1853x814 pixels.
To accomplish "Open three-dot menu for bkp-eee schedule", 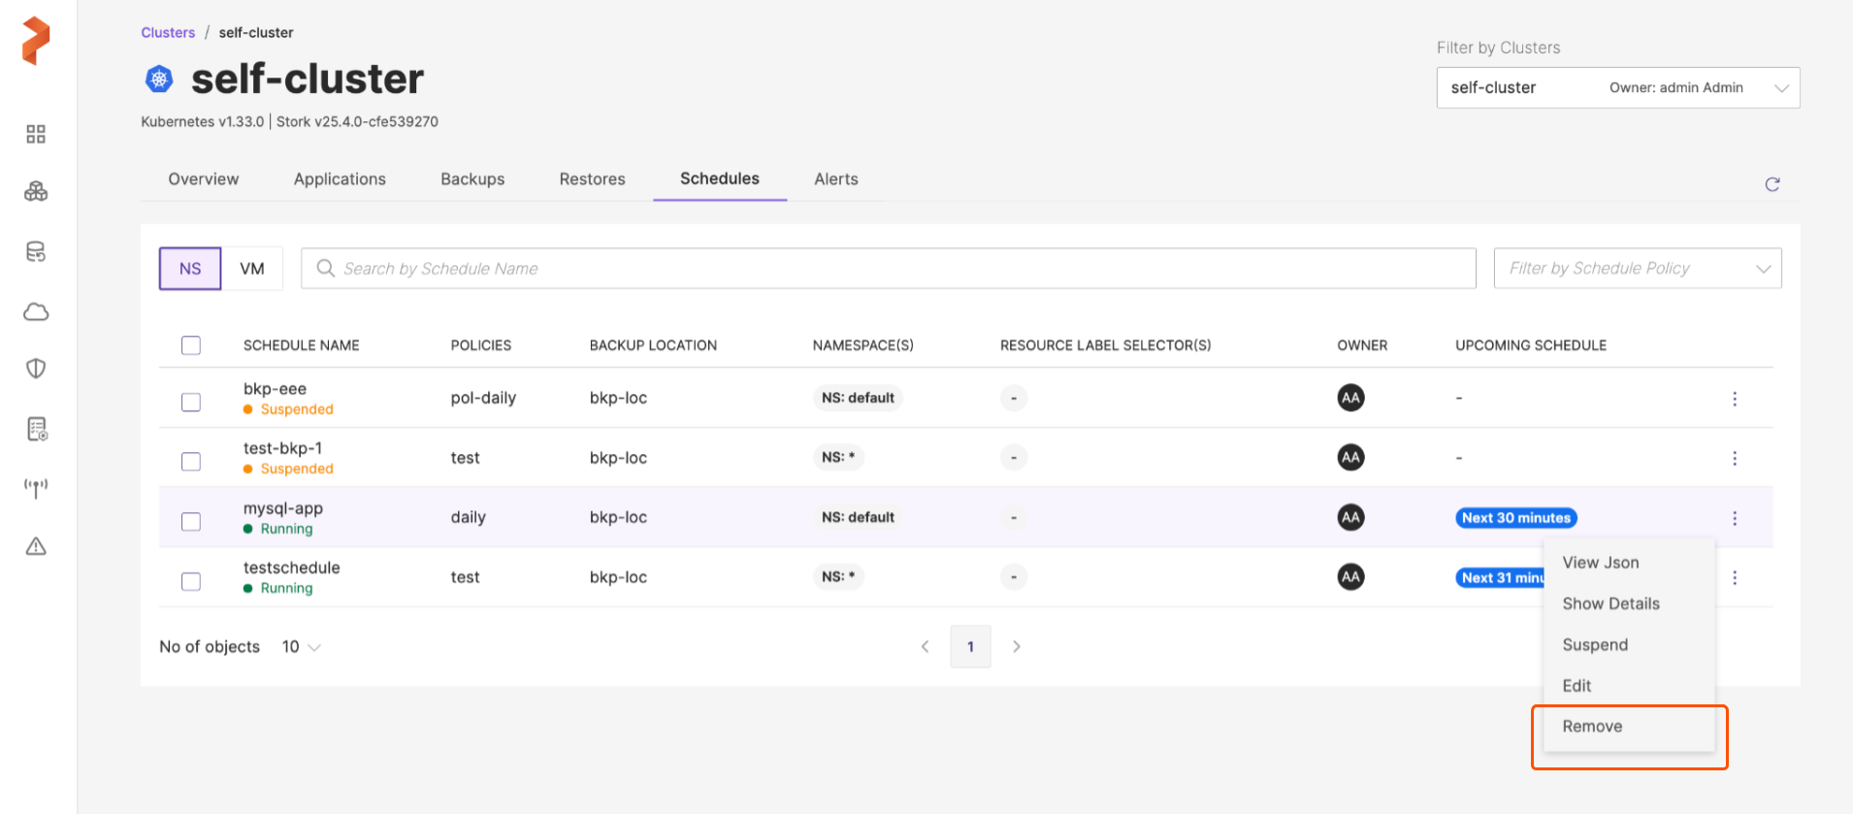I will click(x=1735, y=399).
